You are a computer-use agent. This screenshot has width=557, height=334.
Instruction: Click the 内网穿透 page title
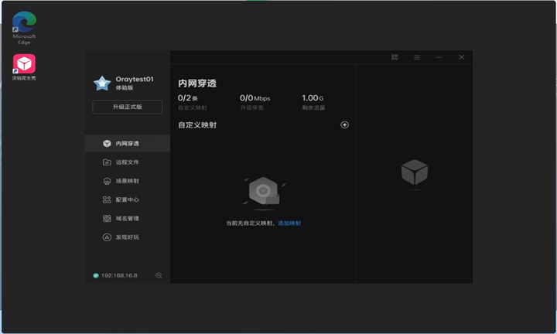tap(197, 83)
